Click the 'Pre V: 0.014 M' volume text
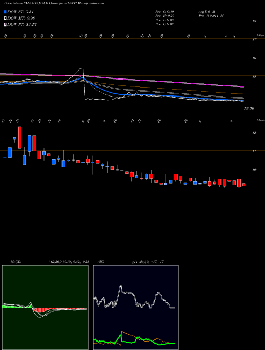265x350 pixels. (211, 16)
